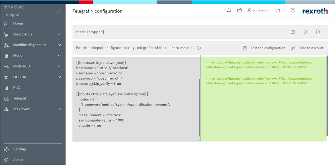Image resolution: width=335 pixels, height=165 pixels.
Task: Click the info circle icon
Action: [199, 48]
